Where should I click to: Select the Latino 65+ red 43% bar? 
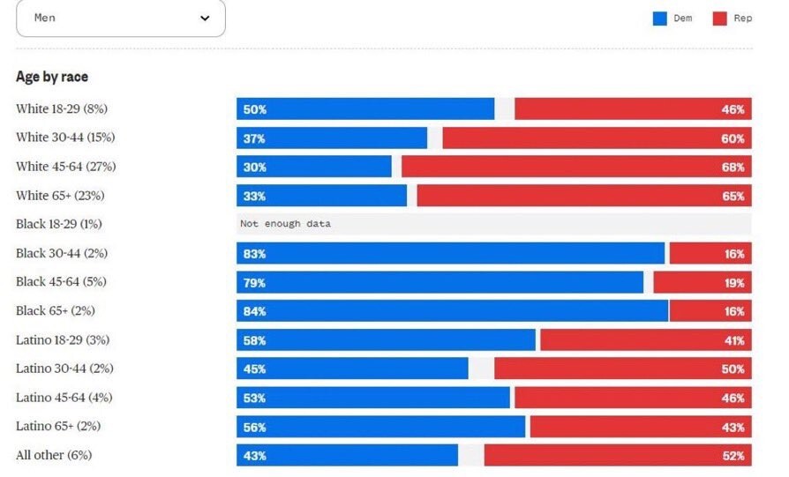tap(640, 427)
